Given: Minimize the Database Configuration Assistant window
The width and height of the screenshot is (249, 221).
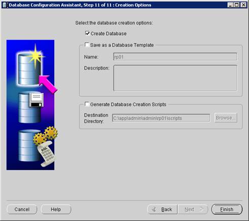Looking at the screenshot, I should click(230, 5).
